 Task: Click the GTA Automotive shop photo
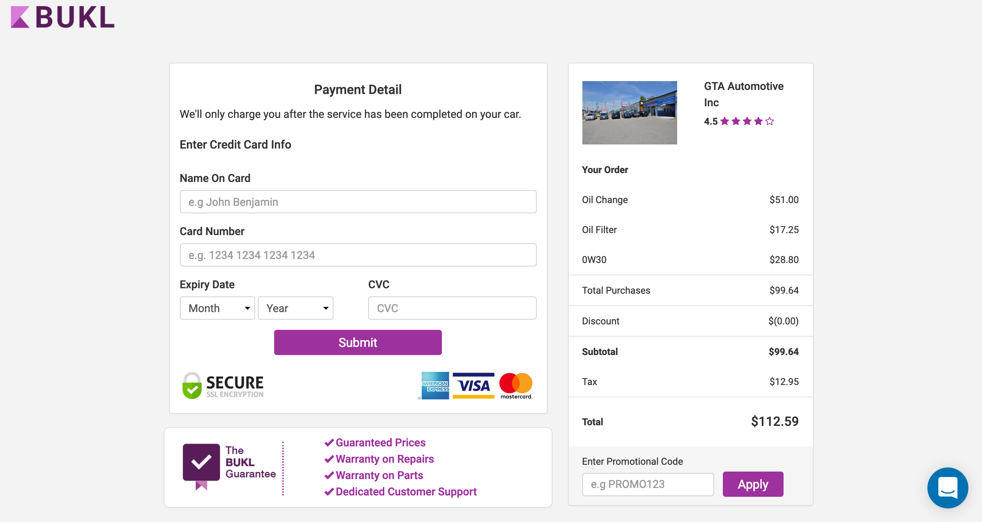pos(629,113)
